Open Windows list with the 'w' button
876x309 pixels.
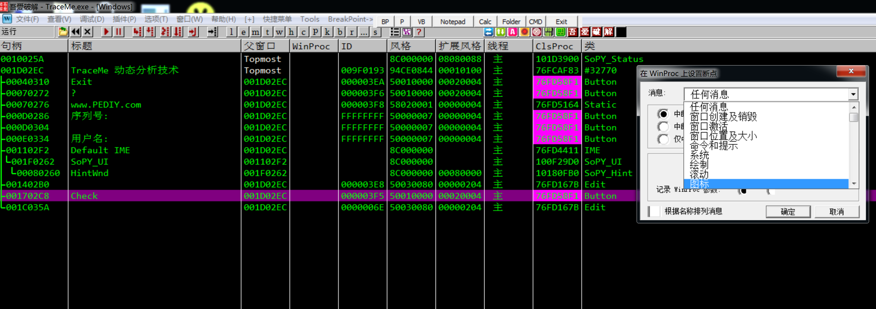coord(280,32)
